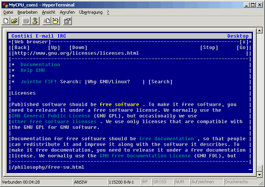Open the Properties toolbar icon
Viewport: 265px width, 187px height.
(67, 21)
